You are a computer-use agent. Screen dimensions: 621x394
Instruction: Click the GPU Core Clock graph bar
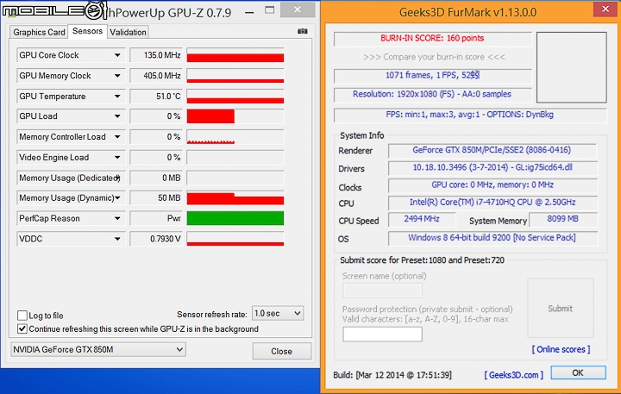click(235, 55)
